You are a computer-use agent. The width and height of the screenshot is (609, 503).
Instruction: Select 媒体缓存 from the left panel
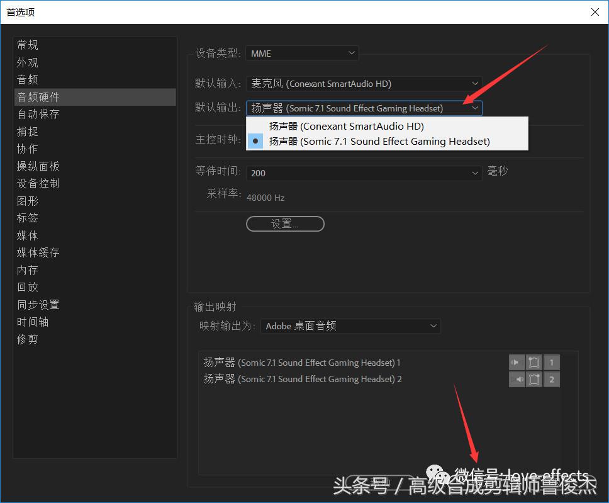click(38, 252)
